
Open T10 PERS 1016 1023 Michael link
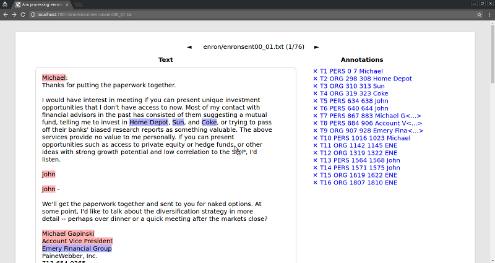365,138
